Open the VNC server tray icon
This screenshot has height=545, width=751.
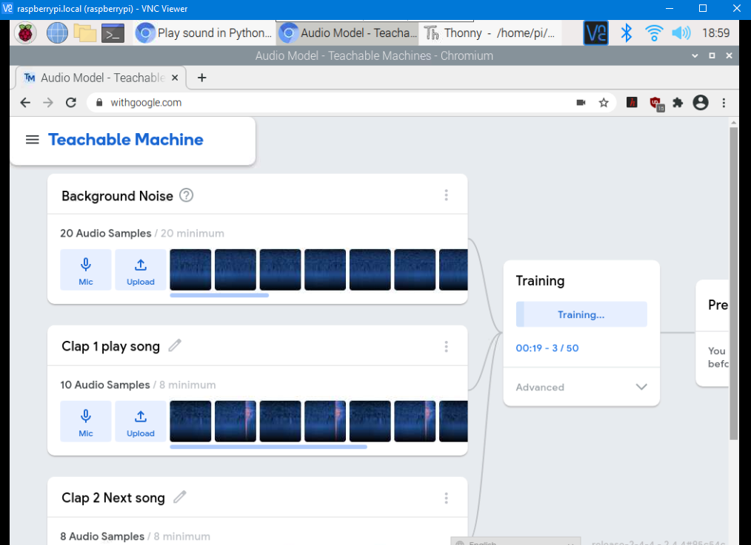[595, 33]
